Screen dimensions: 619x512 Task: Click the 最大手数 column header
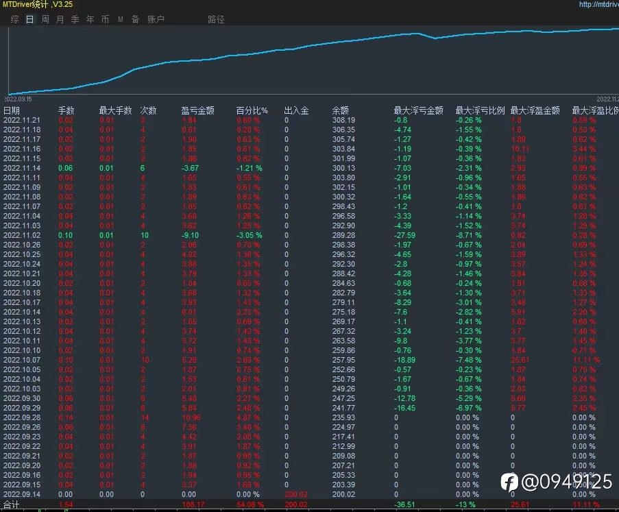pyautogui.click(x=115, y=110)
